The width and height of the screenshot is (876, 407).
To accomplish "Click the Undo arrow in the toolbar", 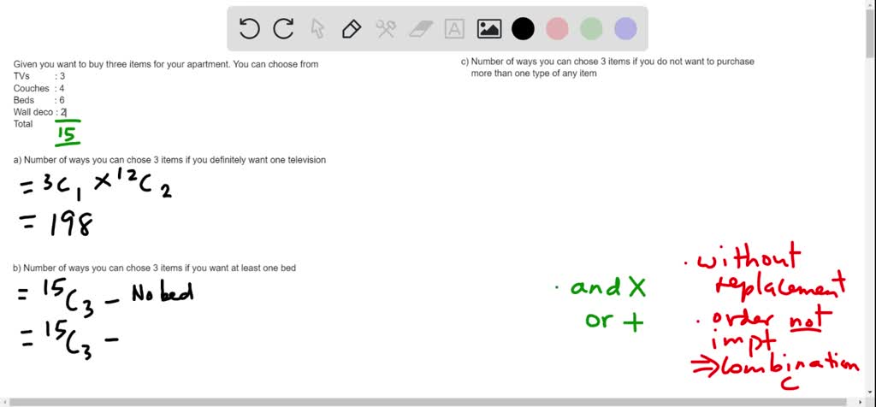I will pos(249,29).
